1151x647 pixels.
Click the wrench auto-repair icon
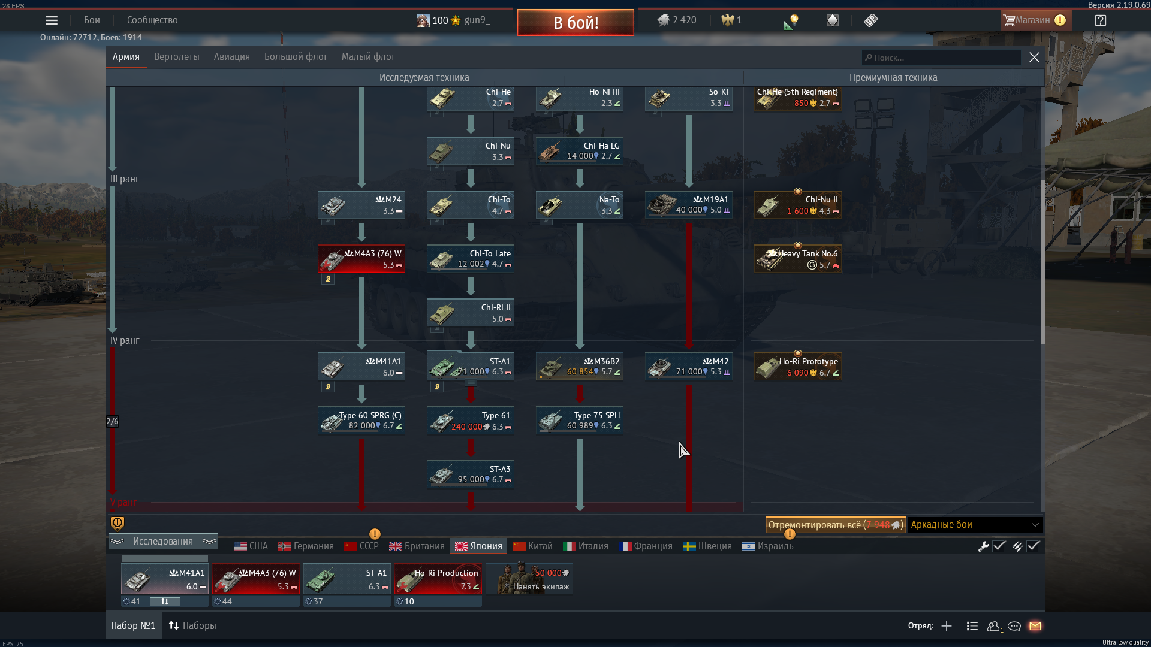983,546
